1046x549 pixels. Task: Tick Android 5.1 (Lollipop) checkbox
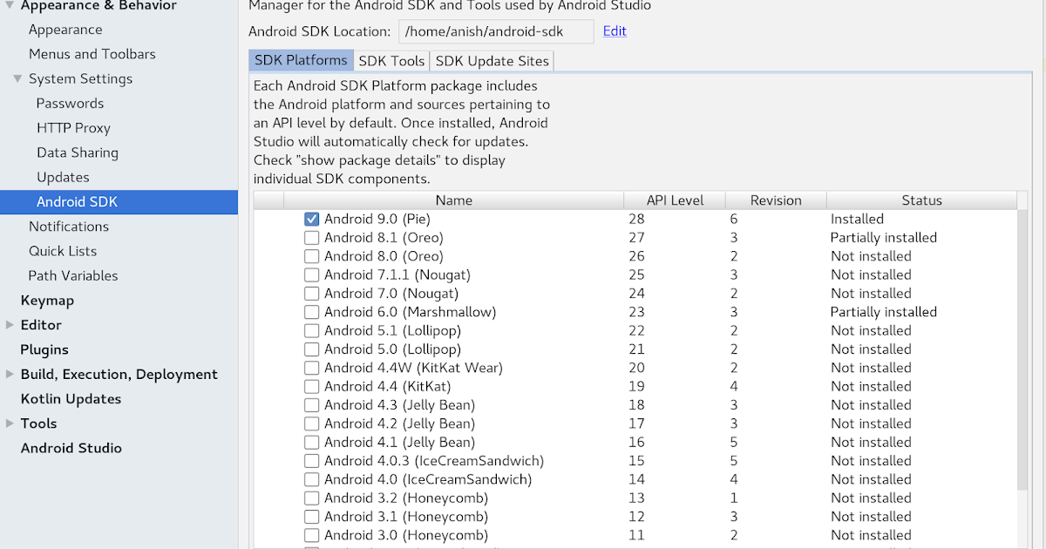[311, 330]
